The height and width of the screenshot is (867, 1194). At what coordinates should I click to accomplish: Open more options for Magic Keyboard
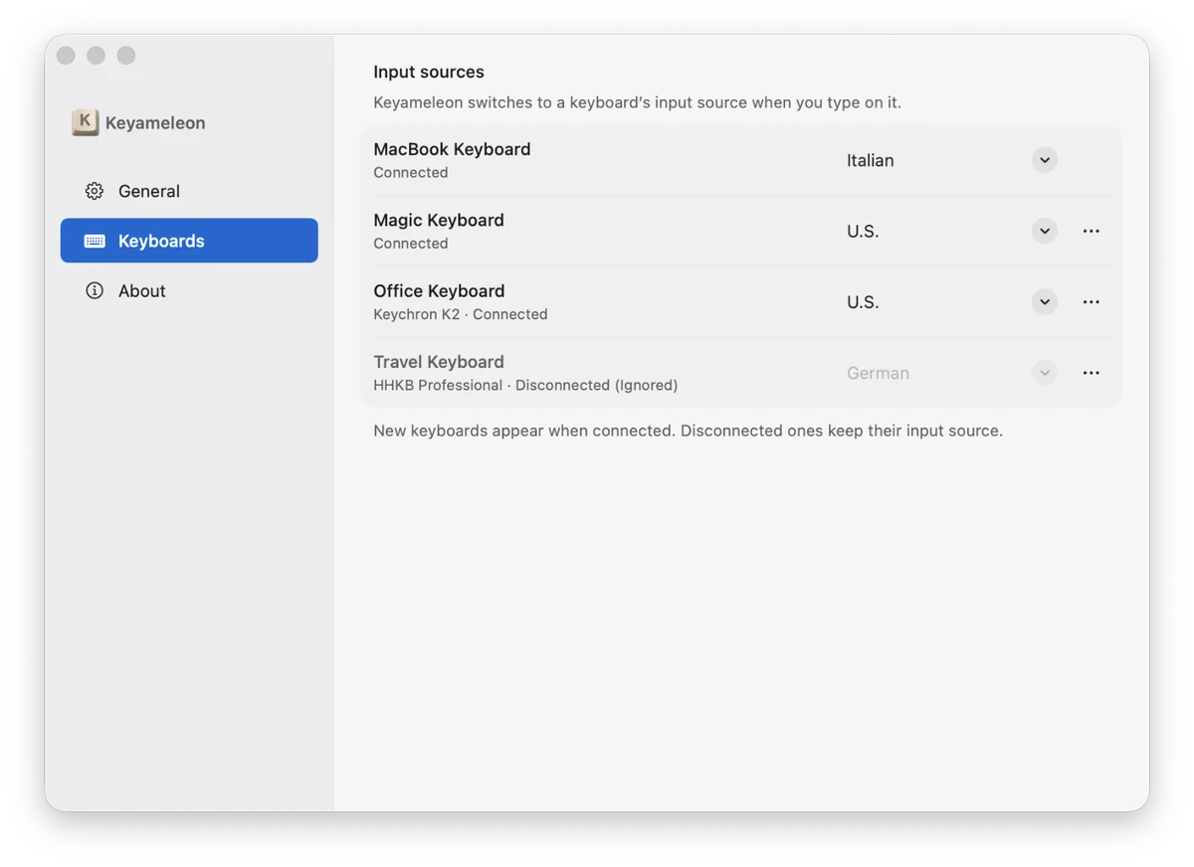(x=1092, y=231)
